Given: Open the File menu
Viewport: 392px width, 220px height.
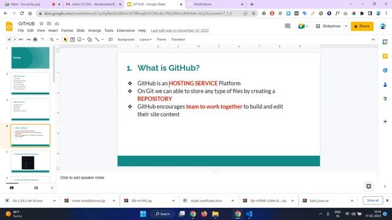Looking at the screenshot, I should click(21, 31).
